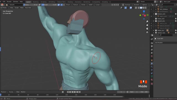Open the Stroke dropdown

coord(84,5)
